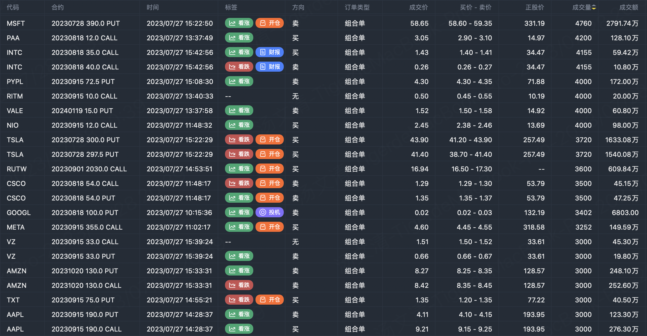Click the 开仓 tag on TSLA 297.5 PUT row

coord(269,154)
